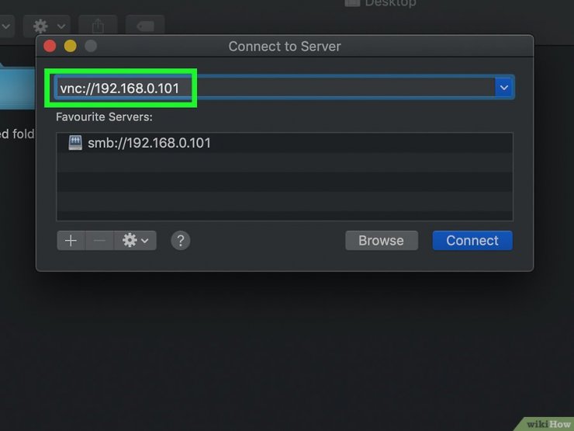Click the server icon beside the smb entry
The height and width of the screenshot is (431, 574).
[x=75, y=143]
